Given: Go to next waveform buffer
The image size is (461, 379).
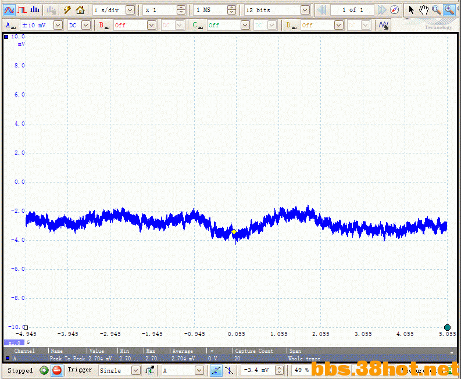Looking at the screenshot, I should (382, 10).
